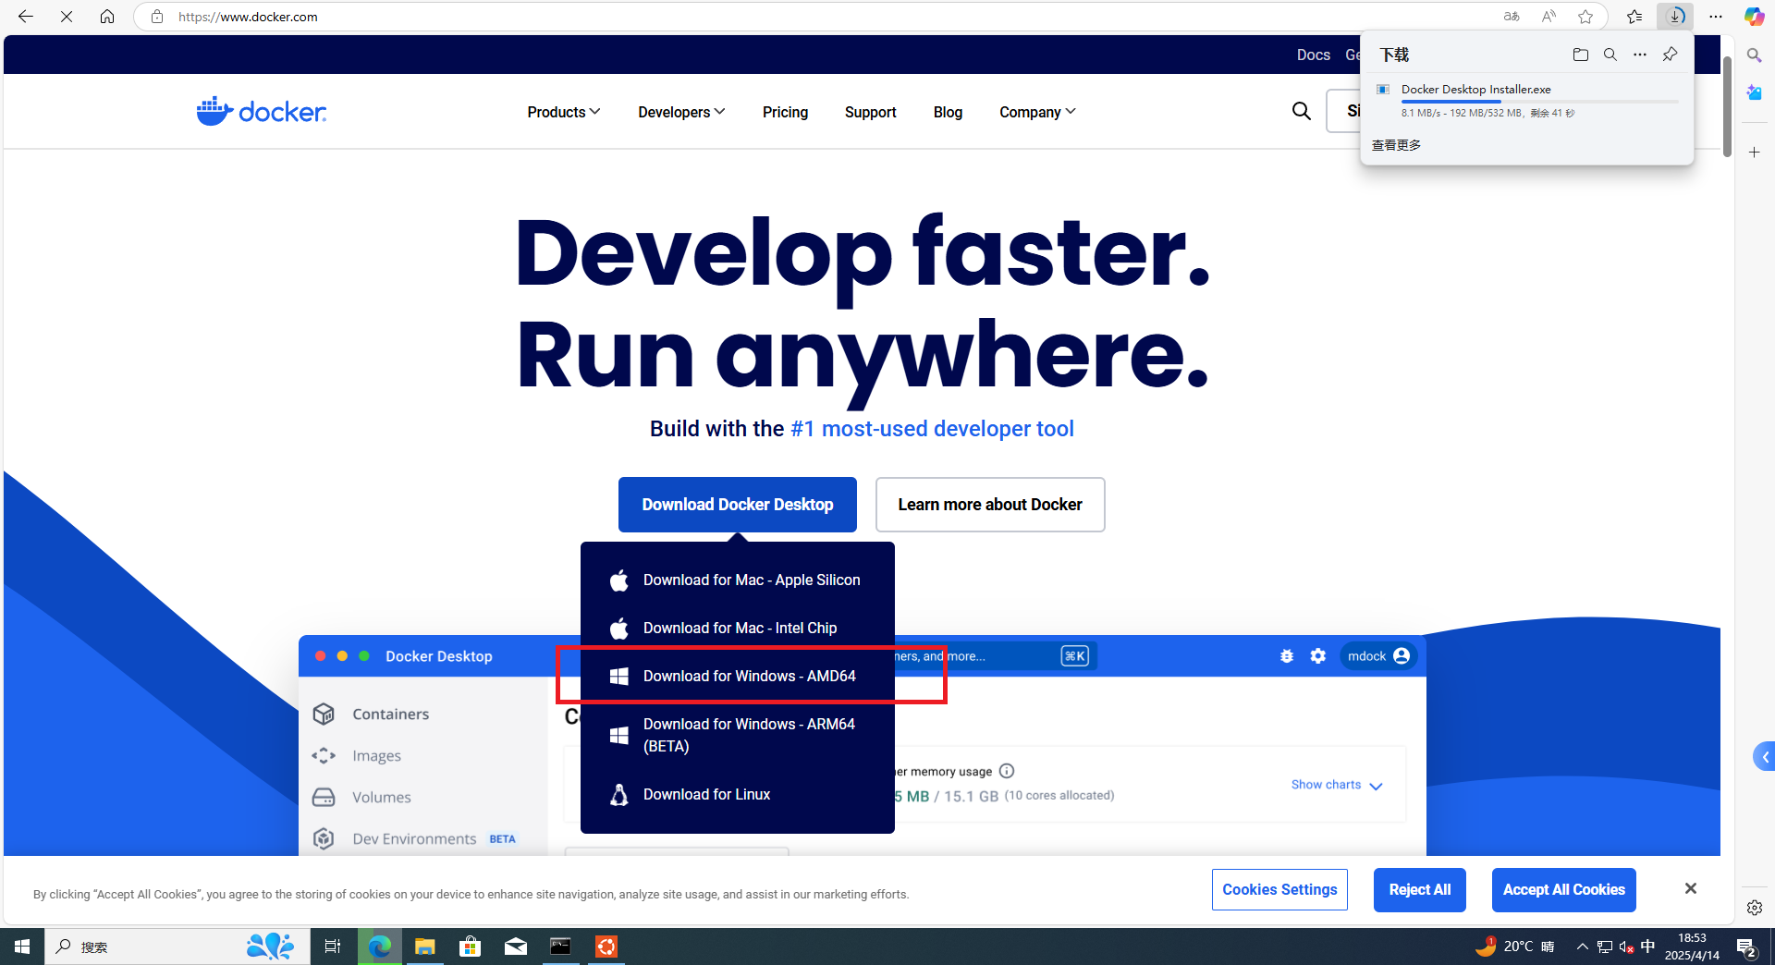The height and width of the screenshot is (965, 1775).
Task: Open the favorites list icon
Action: 1634,17
